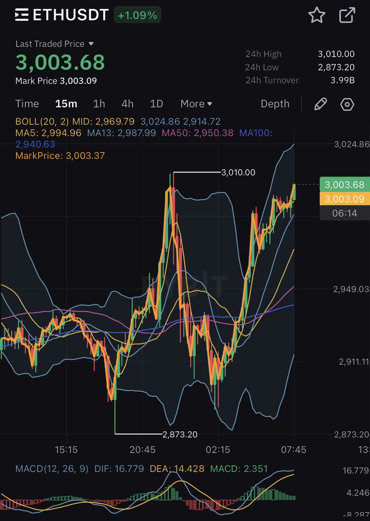Click the 15:15 time axis label

coord(66,450)
